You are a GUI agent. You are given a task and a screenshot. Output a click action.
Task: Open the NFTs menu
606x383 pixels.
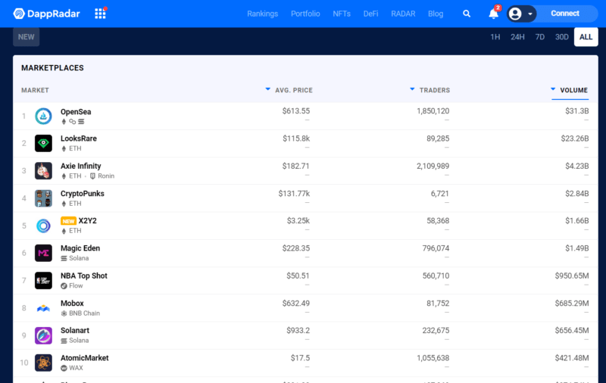(x=342, y=14)
